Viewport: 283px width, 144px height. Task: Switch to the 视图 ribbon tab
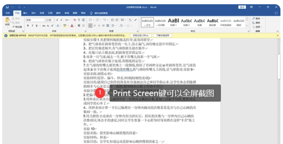click(75, 13)
